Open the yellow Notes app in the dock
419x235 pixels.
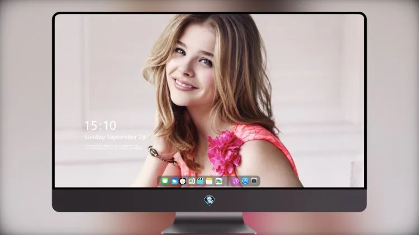click(x=209, y=182)
